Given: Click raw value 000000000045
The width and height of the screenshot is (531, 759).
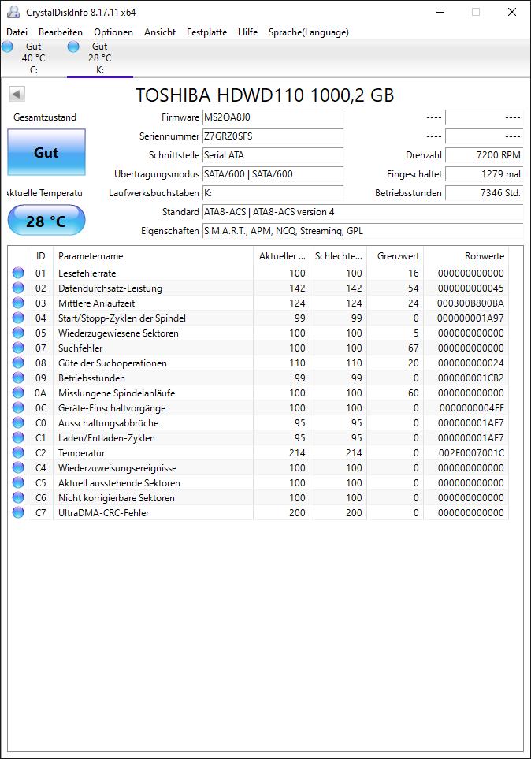Looking at the screenshot, I should tap(470, 288).
